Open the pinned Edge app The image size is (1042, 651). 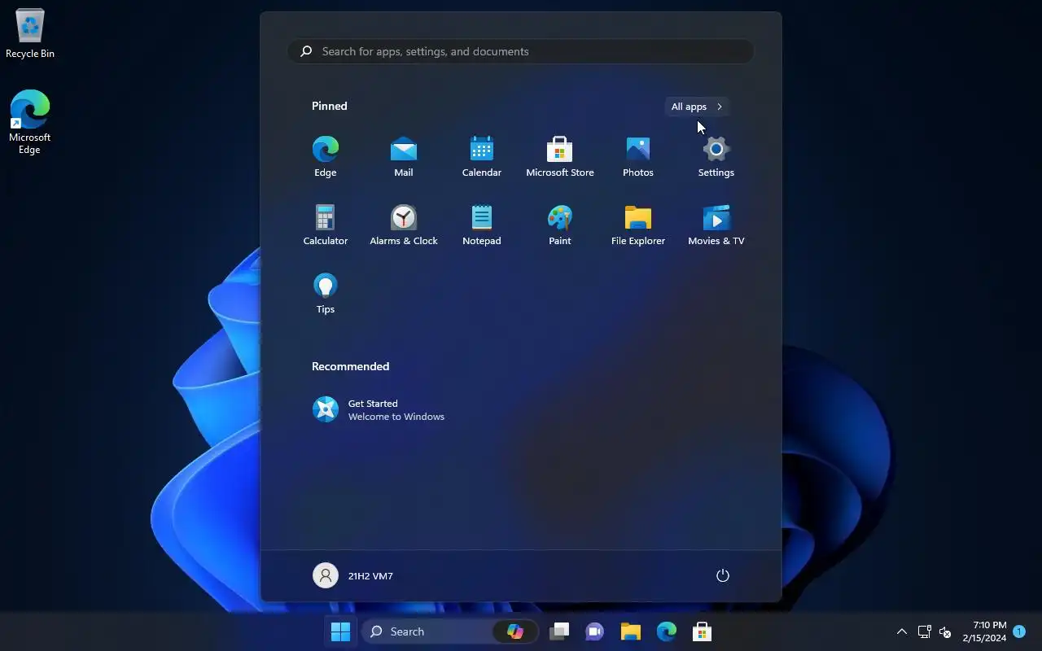pos(325,157)
